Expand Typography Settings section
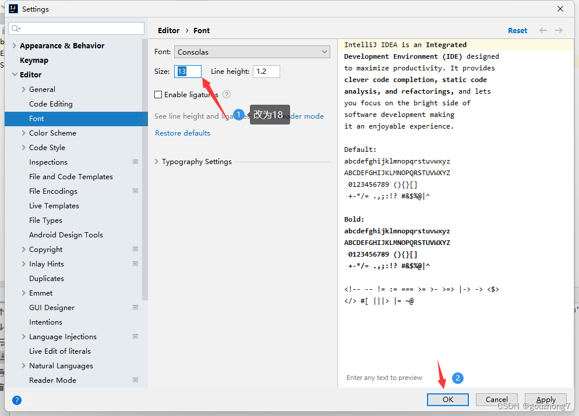579x416 pixels. coord(157,162)
